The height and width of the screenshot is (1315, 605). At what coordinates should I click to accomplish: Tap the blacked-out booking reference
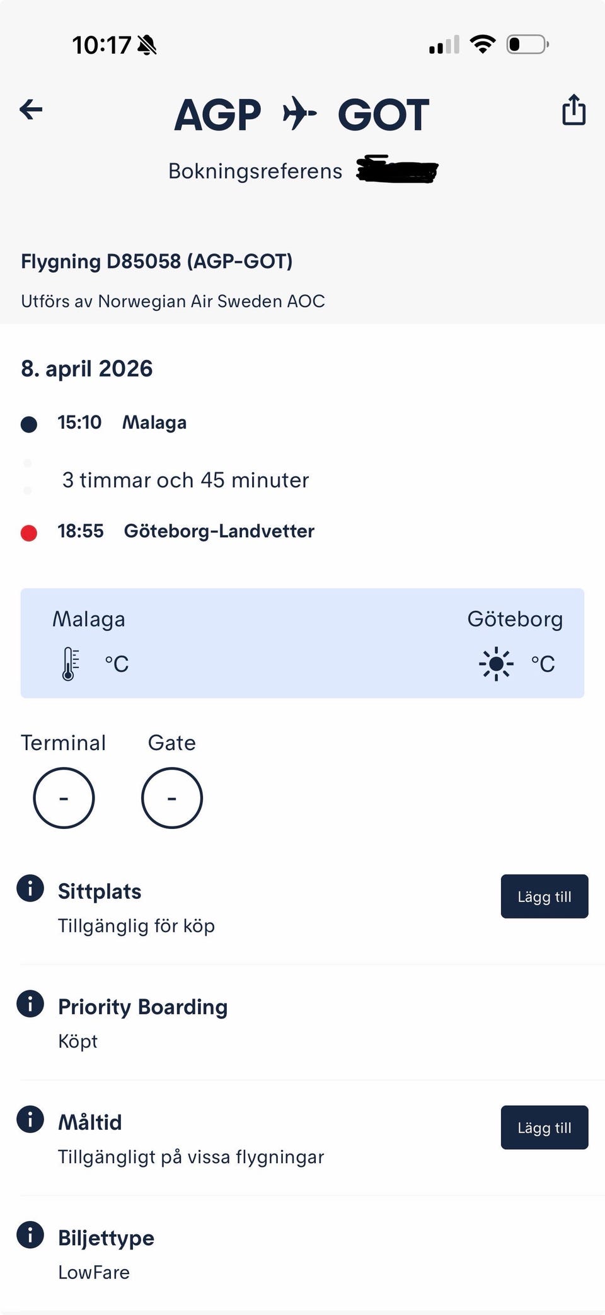tap(397, 170)
